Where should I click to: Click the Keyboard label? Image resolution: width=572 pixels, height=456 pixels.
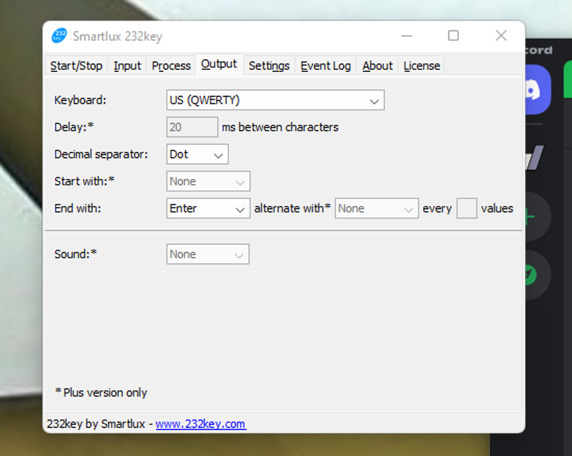[80, 100]
